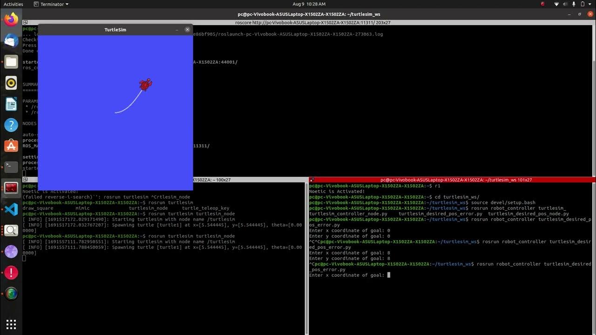
Task: Click the roscore terminal vertical scrollbar
Action: 593,100
